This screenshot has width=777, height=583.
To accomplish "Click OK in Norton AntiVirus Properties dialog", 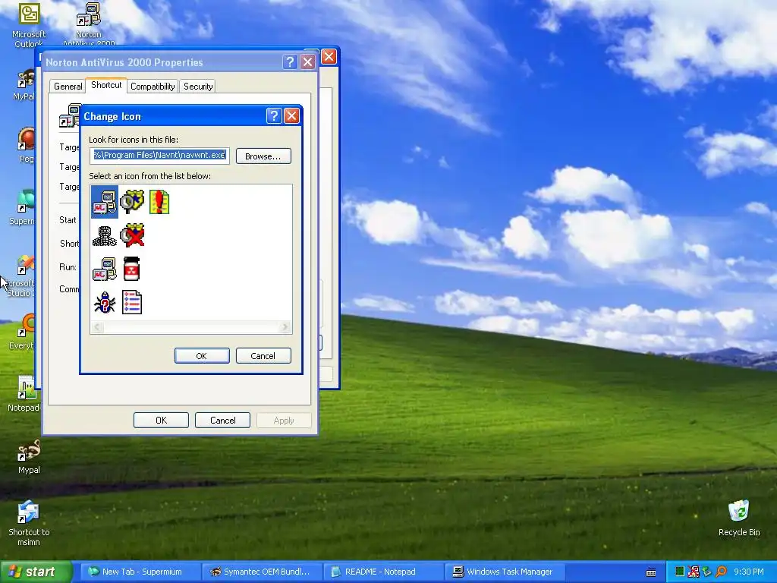I will pos(161,421).
